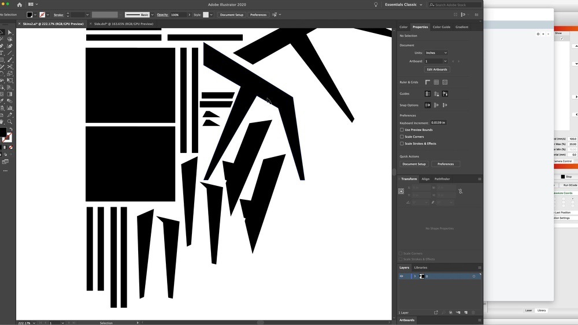Click the lightbulb Discover icon
Screen dimensions: 578x325
pyautogui.click(x=376, y=5)
